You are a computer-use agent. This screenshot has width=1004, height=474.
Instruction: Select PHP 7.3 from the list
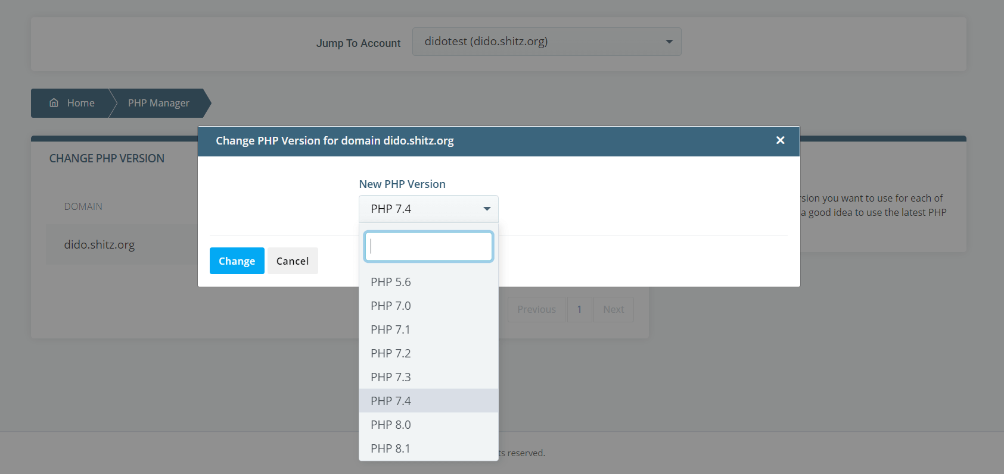[428, 377]
